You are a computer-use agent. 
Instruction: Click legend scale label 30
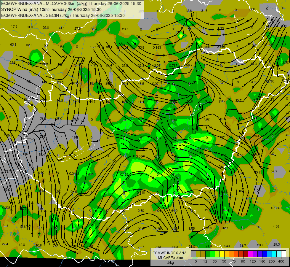pos(215,261)
